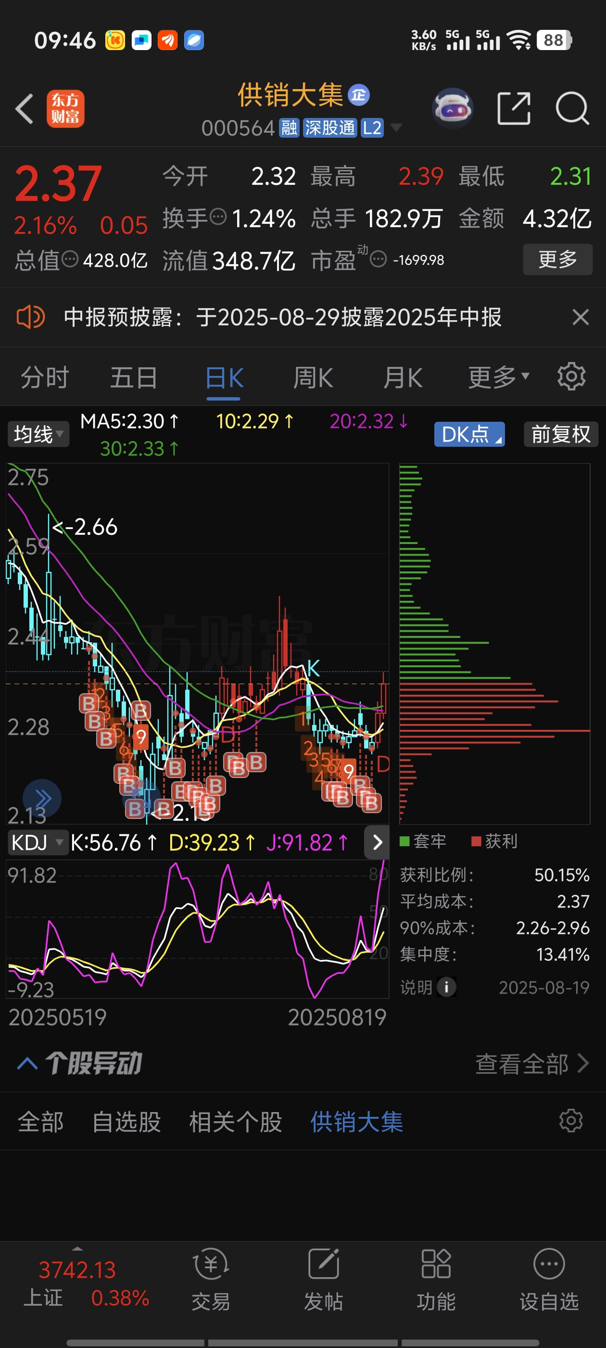This screenshot has width=606, height=1348.
Task: Expand the 更多 chart period dropdown
Action: click(x=499, y=377)
